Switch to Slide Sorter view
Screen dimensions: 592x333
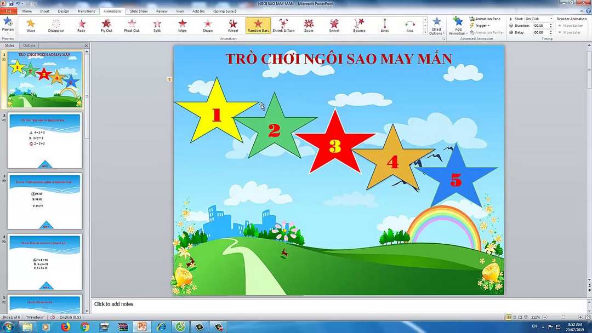click(515, 317)
